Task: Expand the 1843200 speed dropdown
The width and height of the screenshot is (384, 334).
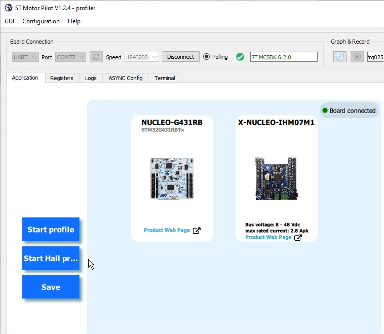Action: (142, 57)
